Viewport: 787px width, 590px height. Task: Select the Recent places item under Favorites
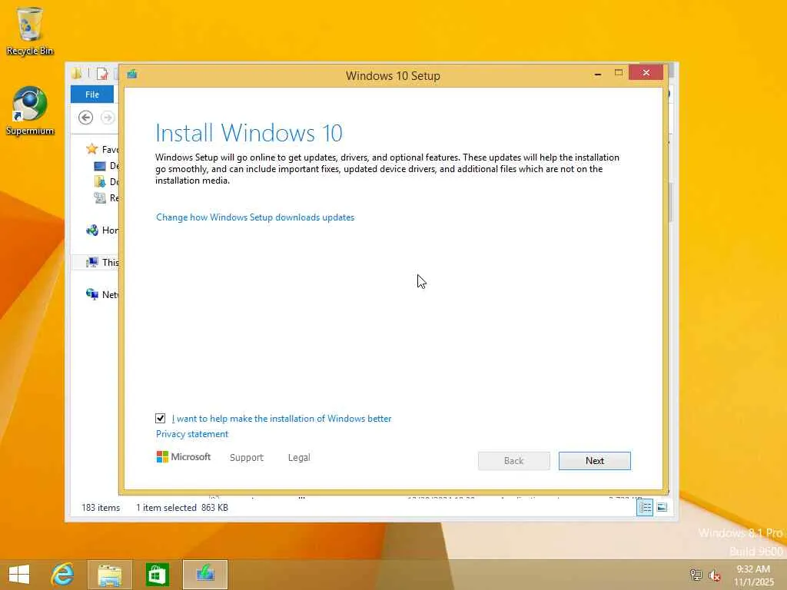[x=106, y=197]
